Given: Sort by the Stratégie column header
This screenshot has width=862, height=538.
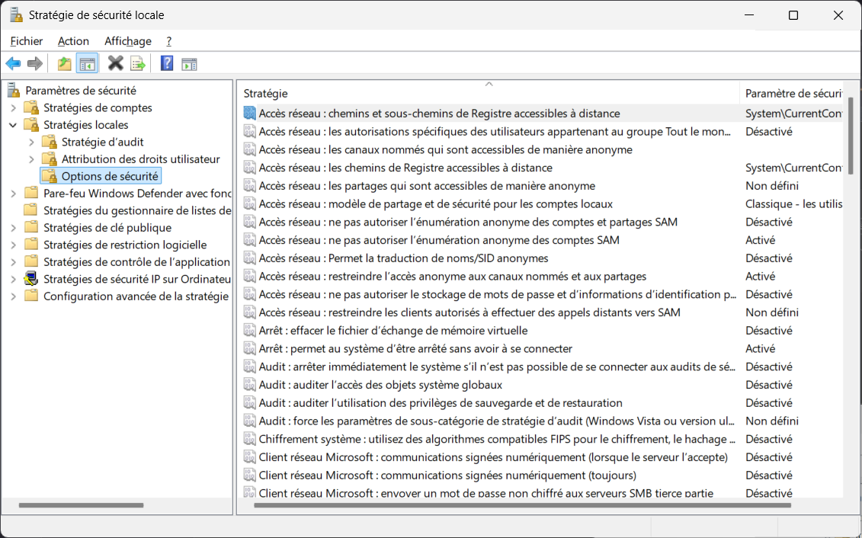Looking at the screenshot, I should pyautogui.click(x=489, y=93).
